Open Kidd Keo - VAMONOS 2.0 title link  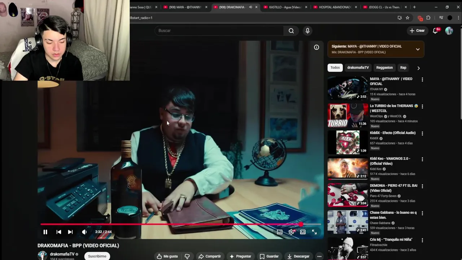click(x=390, y=161)
